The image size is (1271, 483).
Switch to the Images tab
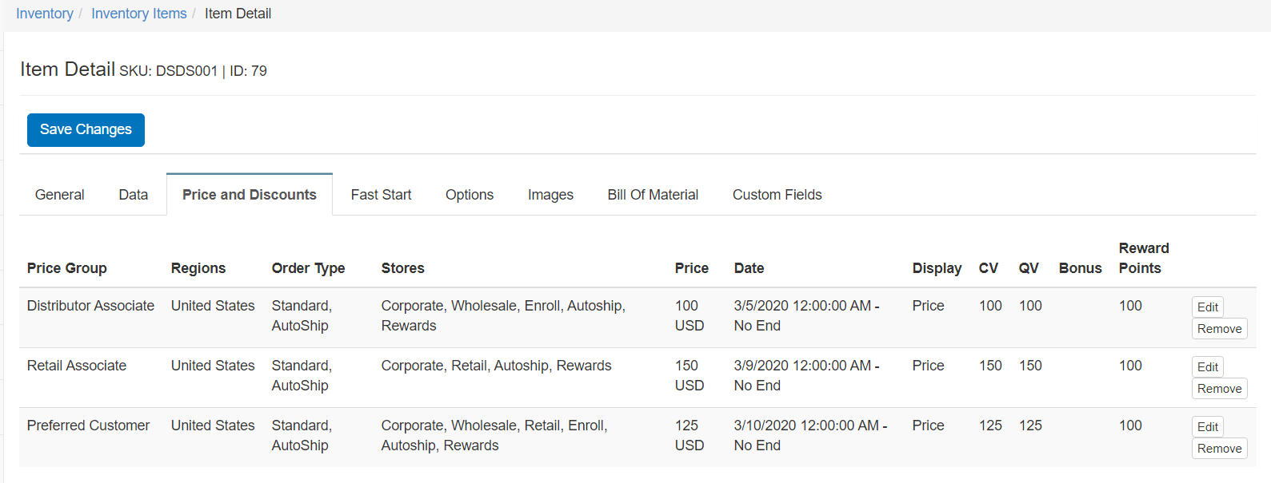point(550,195)
